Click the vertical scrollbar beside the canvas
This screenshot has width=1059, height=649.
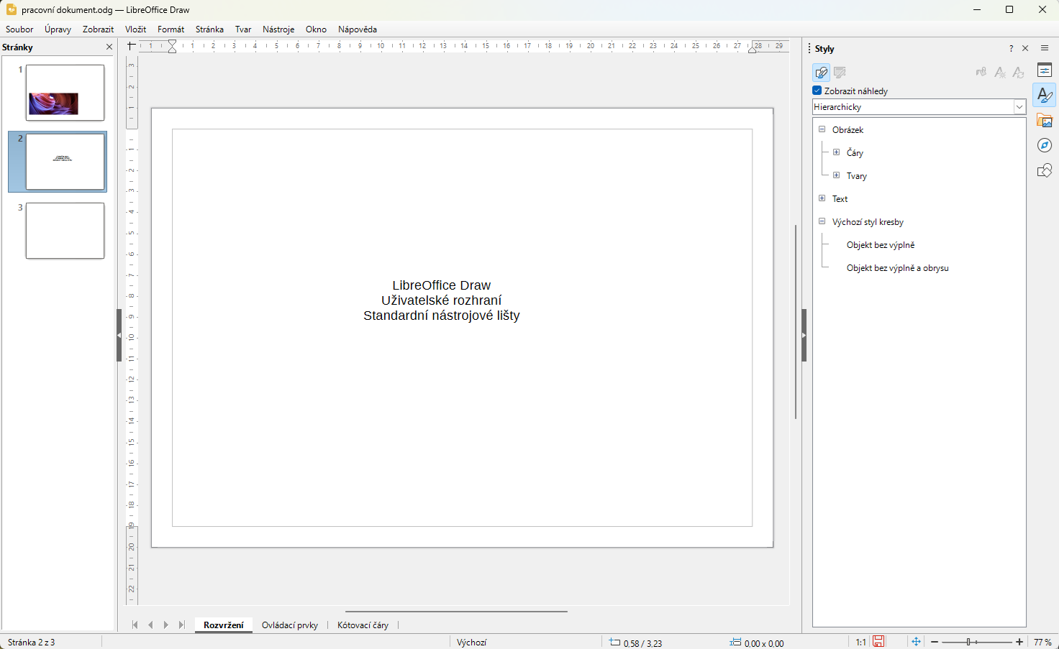point(795,321)
